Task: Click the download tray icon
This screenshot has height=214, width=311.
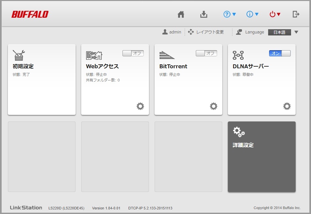Action: [204, 14]
